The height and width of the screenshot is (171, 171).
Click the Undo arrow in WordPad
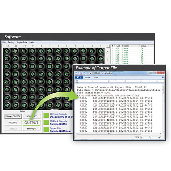84,73
